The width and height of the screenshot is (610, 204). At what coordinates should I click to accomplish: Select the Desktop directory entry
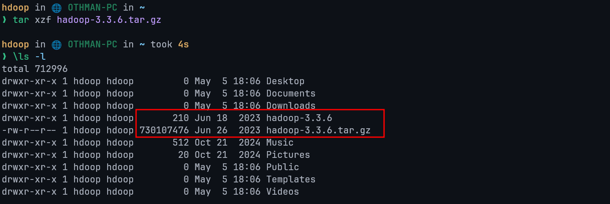click(x=285, y=81)
